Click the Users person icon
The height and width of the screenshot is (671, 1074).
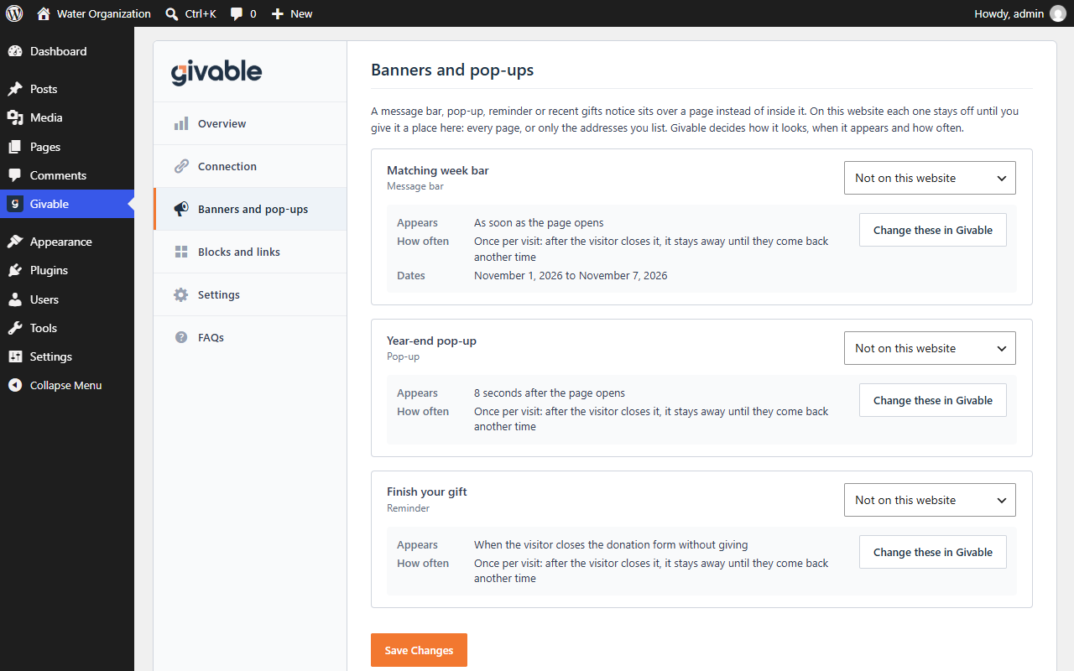coord(15,299)
